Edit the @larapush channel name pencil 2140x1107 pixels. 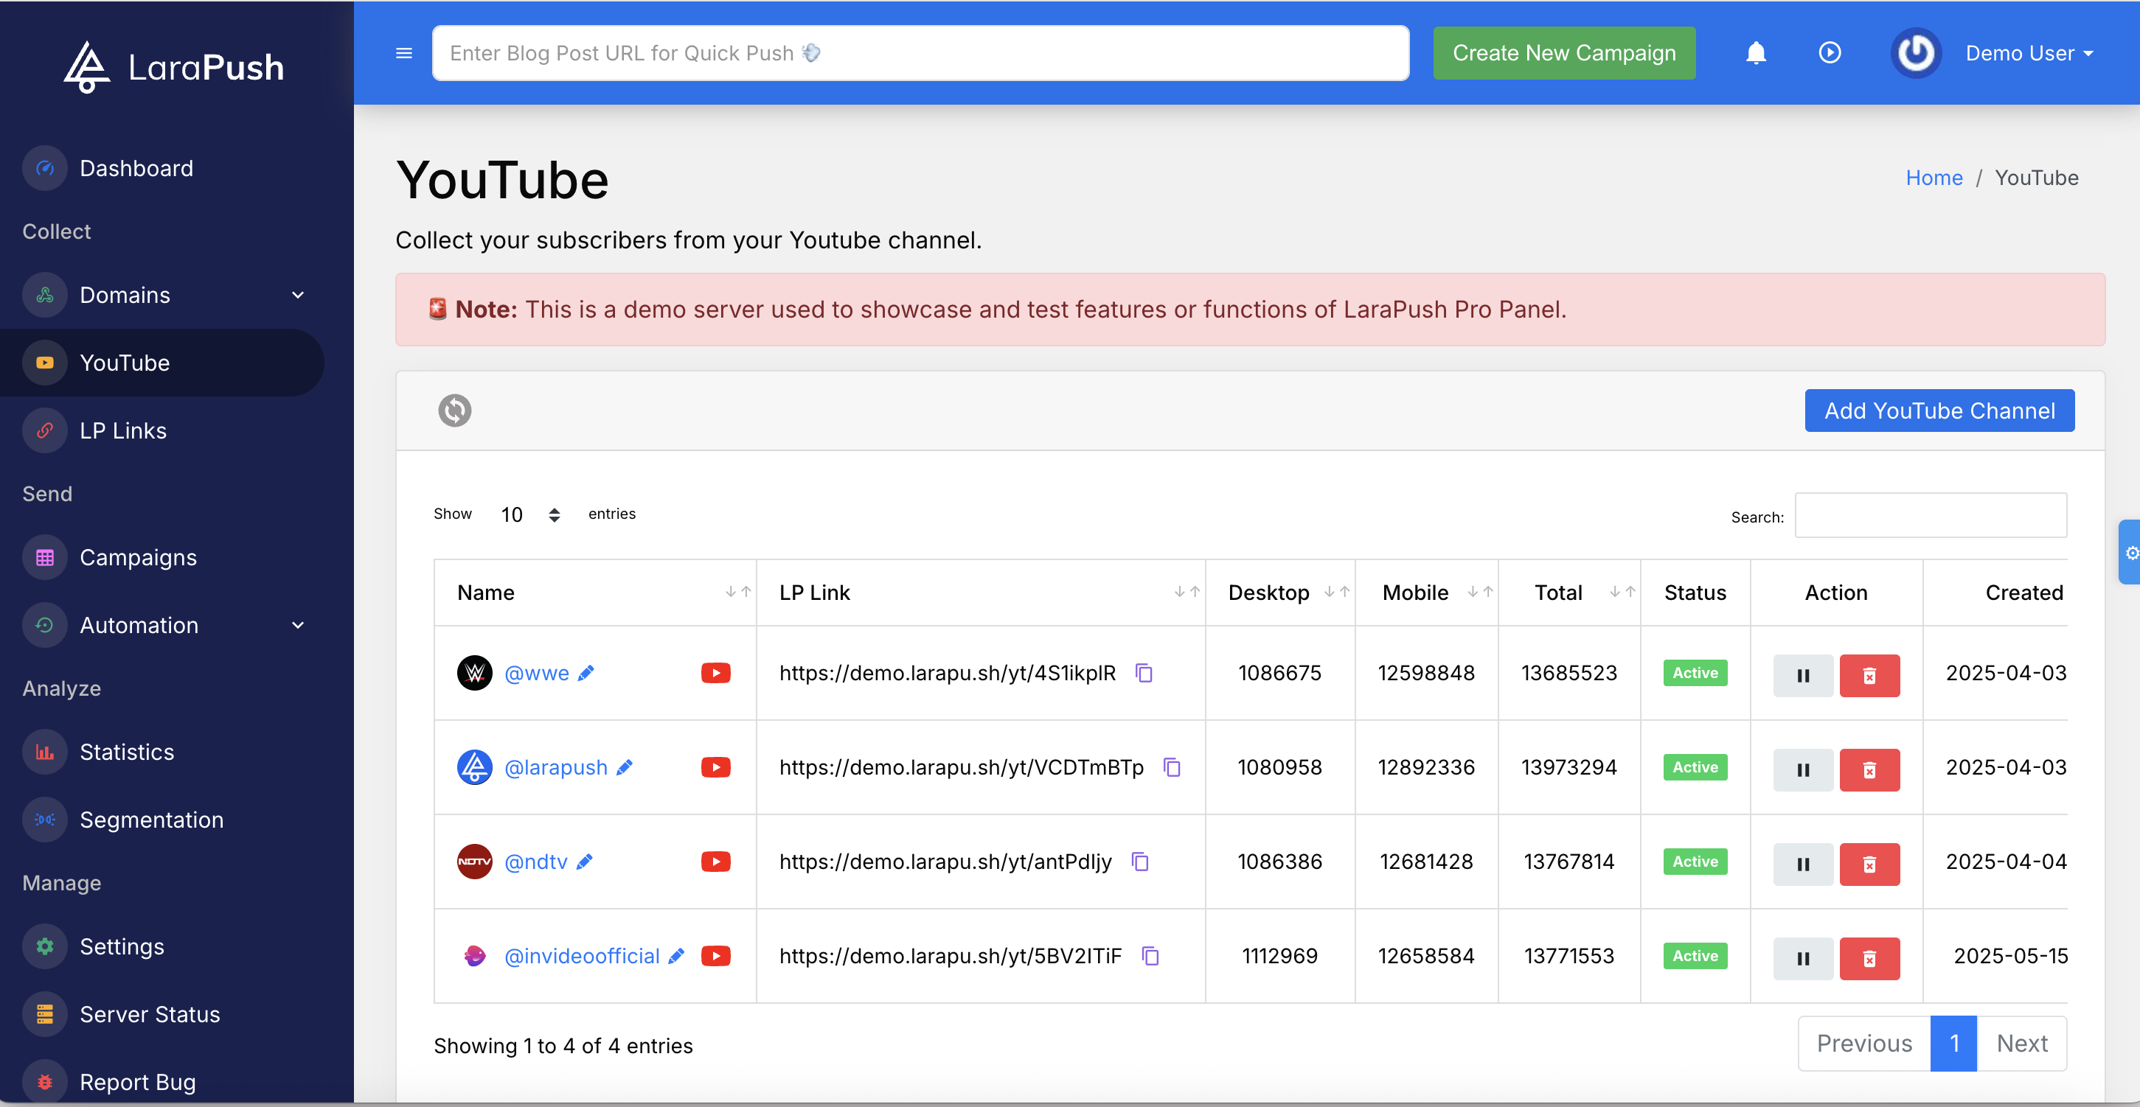point(624,768)
